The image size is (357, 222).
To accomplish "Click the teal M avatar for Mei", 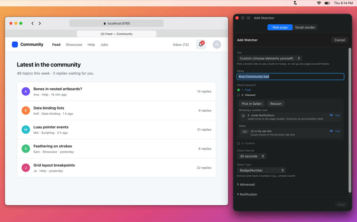I will tap(26, 130).
